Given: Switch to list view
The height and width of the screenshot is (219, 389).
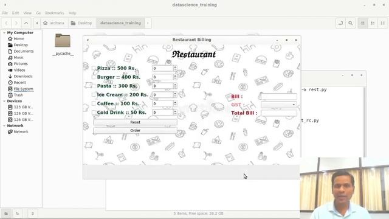Looking at the screenshot, I should pos(373,23).
